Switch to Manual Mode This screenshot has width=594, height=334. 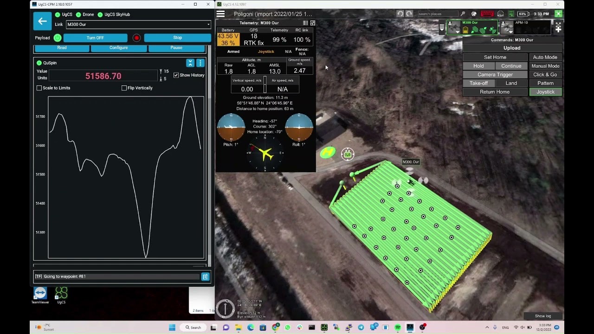(545, 66)
